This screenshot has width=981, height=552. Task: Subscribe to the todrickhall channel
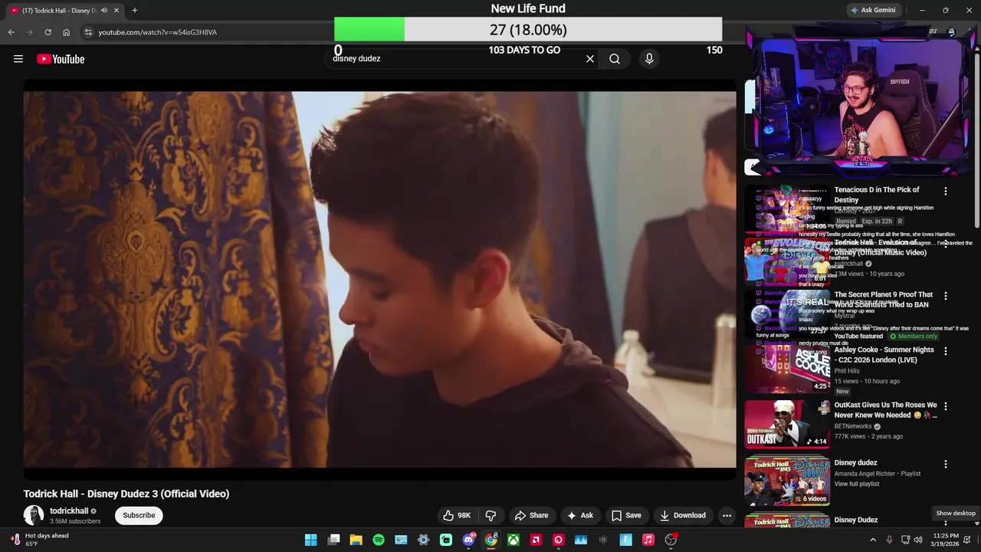[139, 515]
